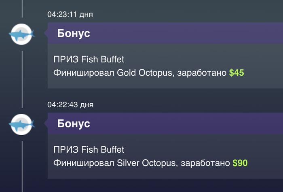Click the word заработано in the Silver Octopus card

click(205, 163)
